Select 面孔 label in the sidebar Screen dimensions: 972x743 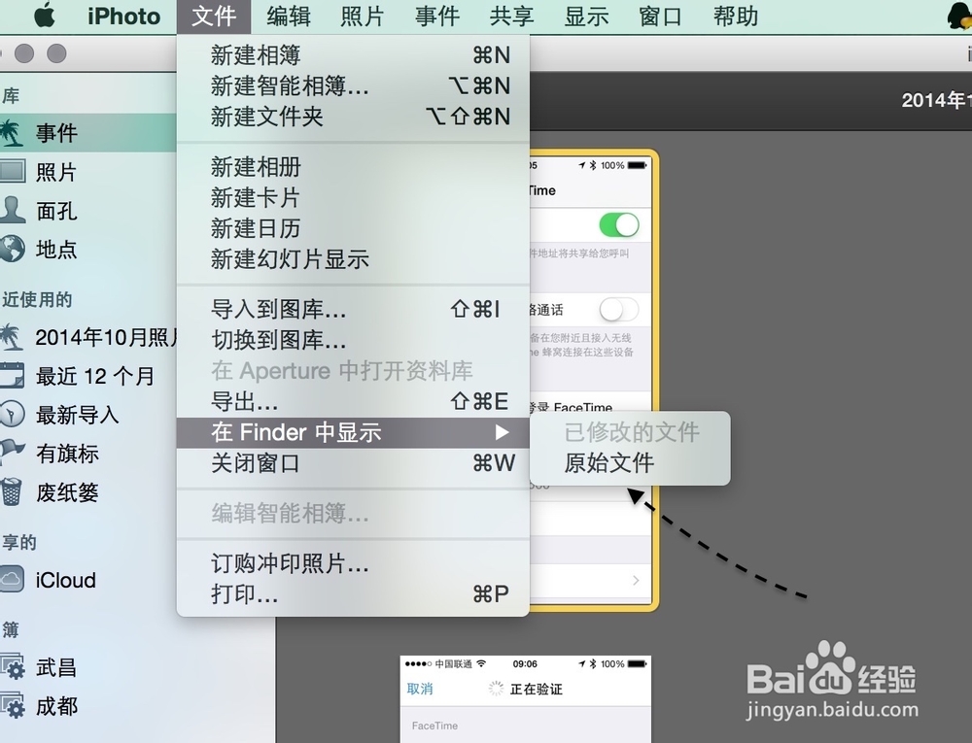coord(56,211)
